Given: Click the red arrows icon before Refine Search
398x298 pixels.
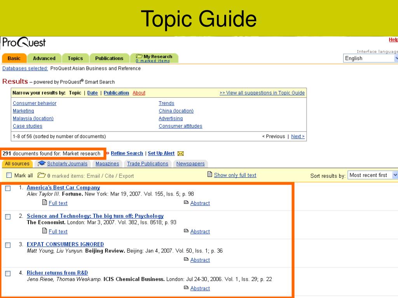Looking at the screenshot, I should tap(108, 153).
